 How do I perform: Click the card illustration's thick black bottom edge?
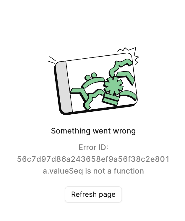click(x=99, y=110)
